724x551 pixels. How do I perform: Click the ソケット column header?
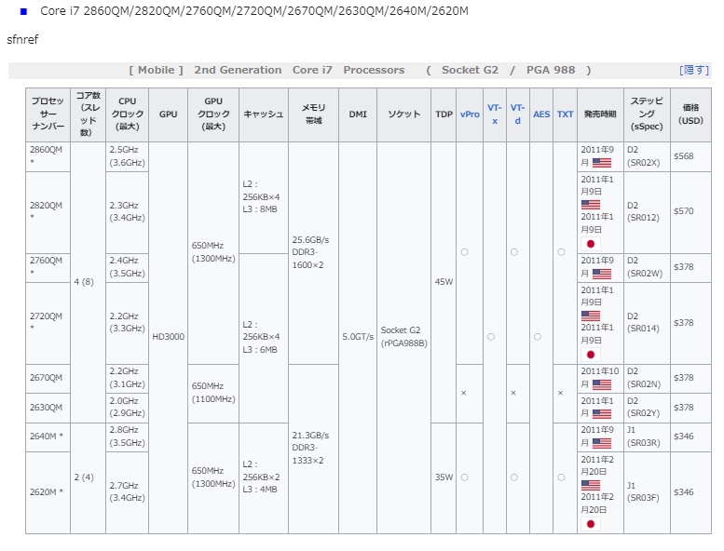[404, 114]
